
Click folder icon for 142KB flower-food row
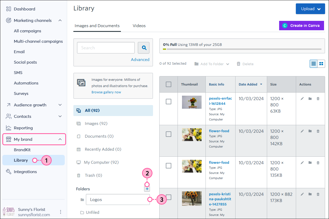coord(310,131)
